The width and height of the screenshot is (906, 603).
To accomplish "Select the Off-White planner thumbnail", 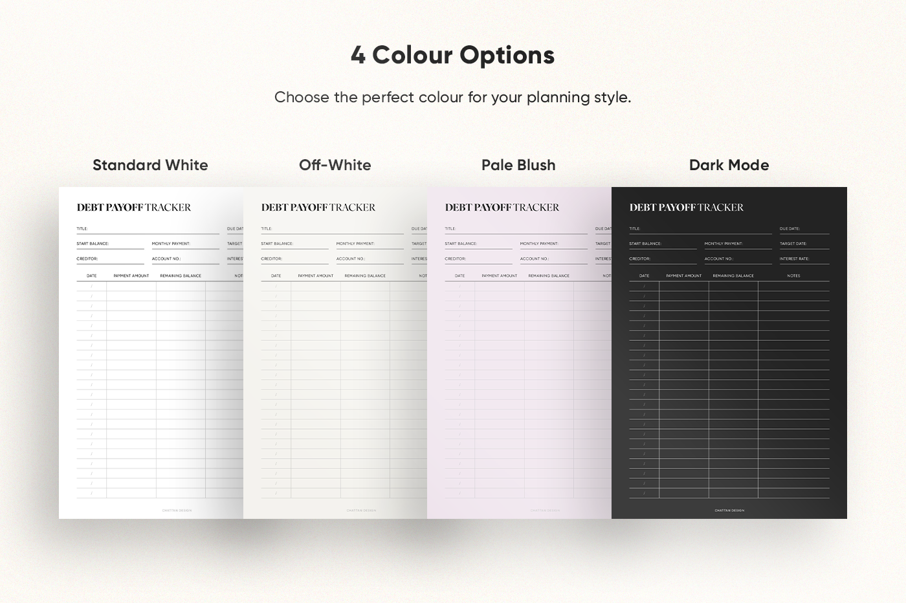I will [335, 353].
